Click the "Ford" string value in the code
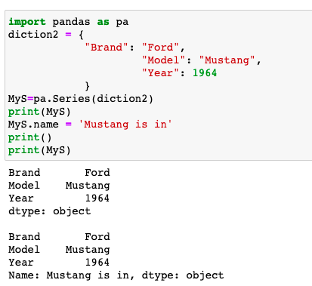This screenshot has height=286, width=312. coord(160,48)
